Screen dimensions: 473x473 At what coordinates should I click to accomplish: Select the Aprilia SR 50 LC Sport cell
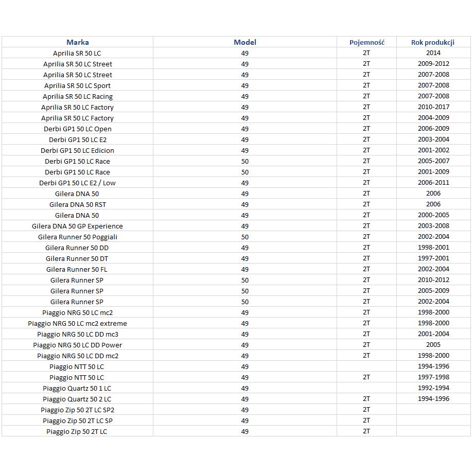[77, 85]
